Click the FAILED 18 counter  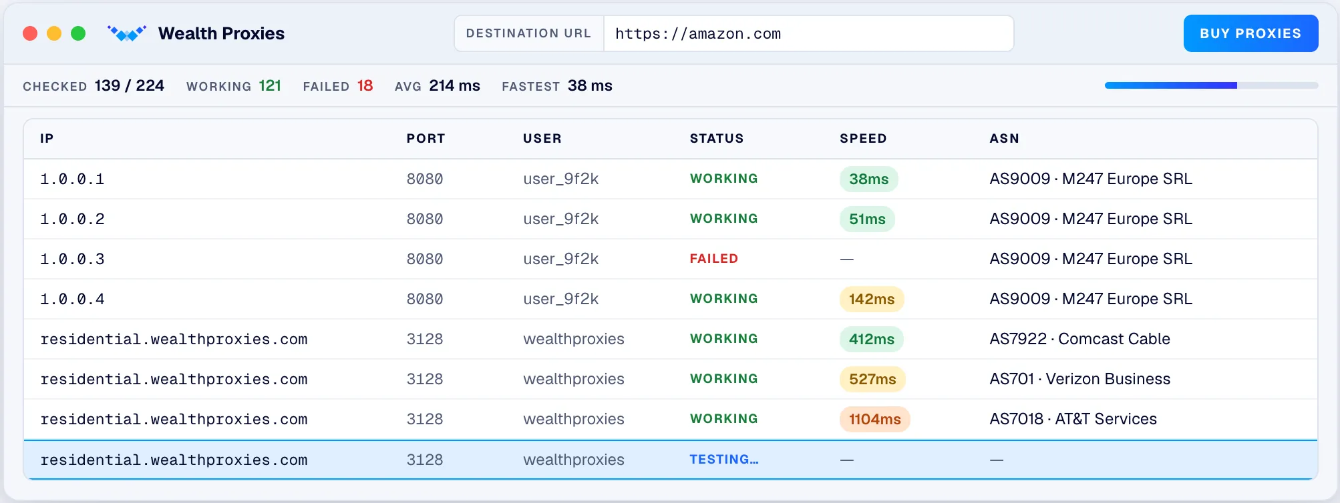pyautogui.click(x=338, y=86)
